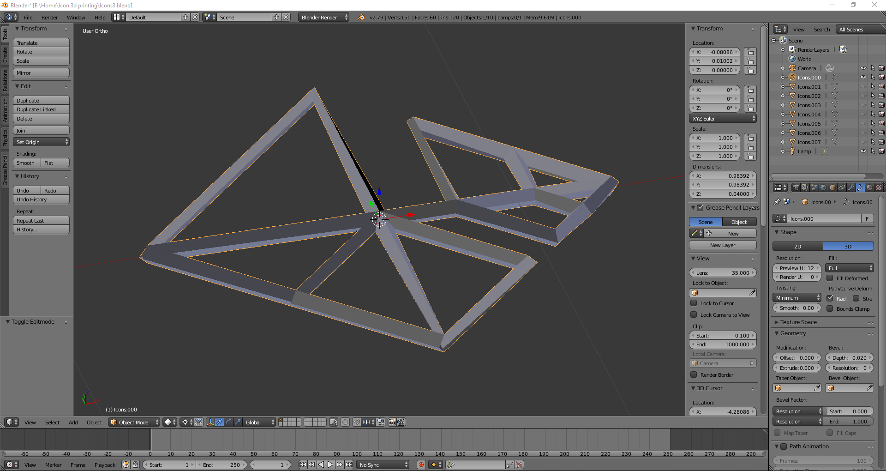
Task: Open Render properties tab (camera icon)
Action: 796,187
